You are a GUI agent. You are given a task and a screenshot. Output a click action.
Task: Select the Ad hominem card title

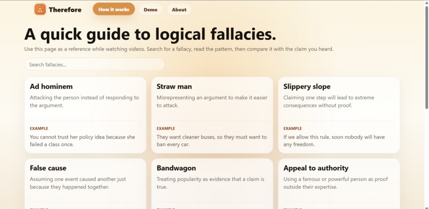51,86
